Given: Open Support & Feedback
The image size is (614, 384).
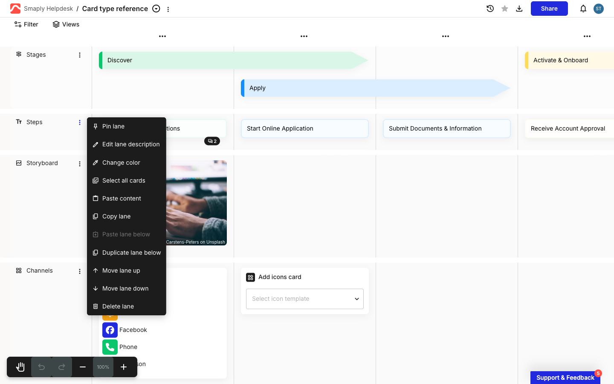Looking at the screenshot, I should (x=565, y=378).
